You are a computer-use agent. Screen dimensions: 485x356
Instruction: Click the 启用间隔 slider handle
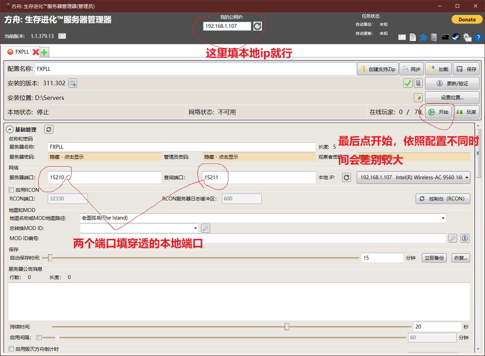pyautogui.click(x=57, y=337)
